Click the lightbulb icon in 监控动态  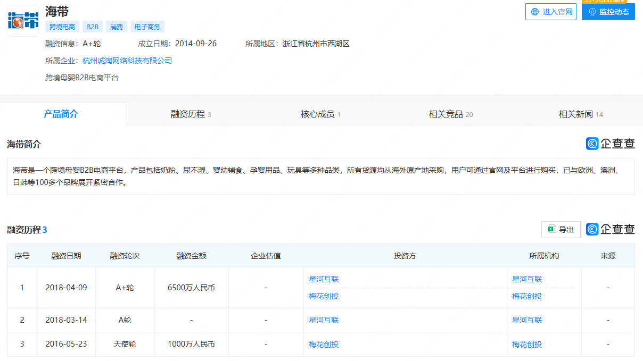point(592,12)
